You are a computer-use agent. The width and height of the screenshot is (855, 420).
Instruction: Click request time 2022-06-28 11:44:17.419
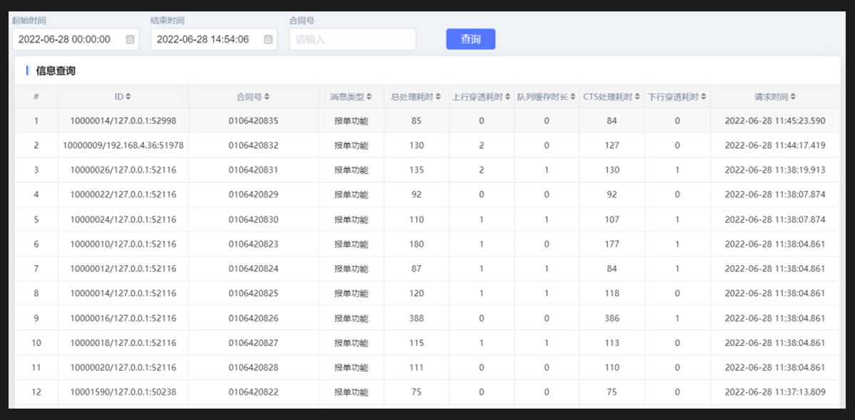[775, 145]
